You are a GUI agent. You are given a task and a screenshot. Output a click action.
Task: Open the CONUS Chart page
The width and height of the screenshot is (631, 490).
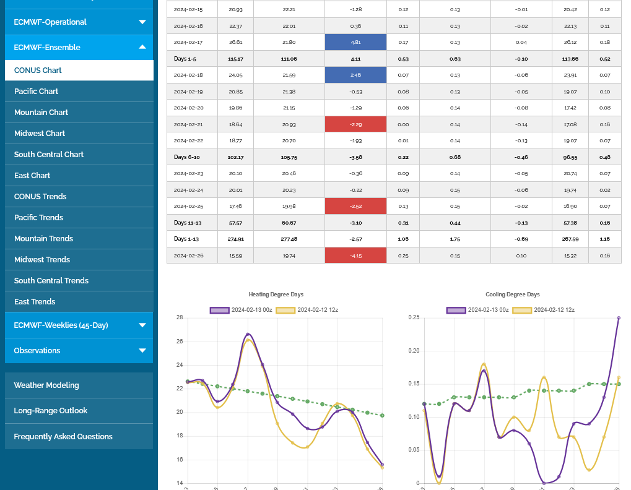(x=38, y=71)
